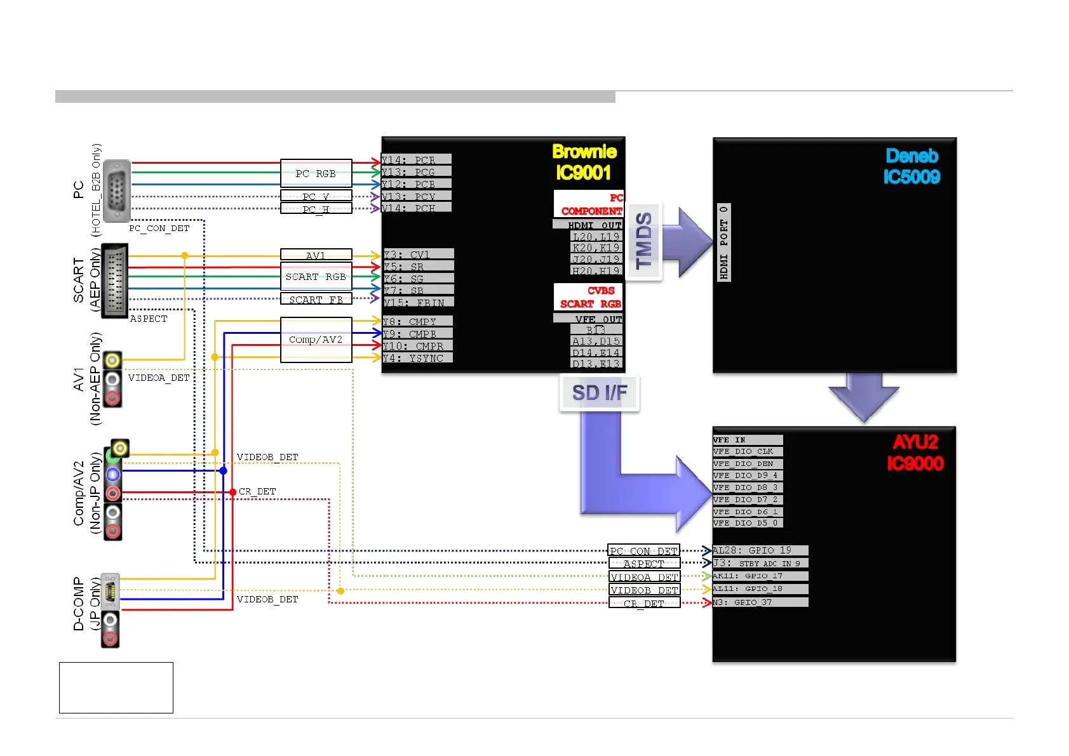Click the HDMI_OUT label in Brownie

click(x=588, y=224)
